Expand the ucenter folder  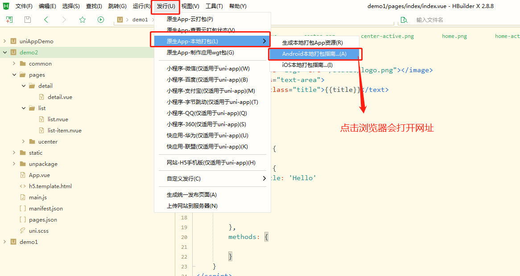24,141
